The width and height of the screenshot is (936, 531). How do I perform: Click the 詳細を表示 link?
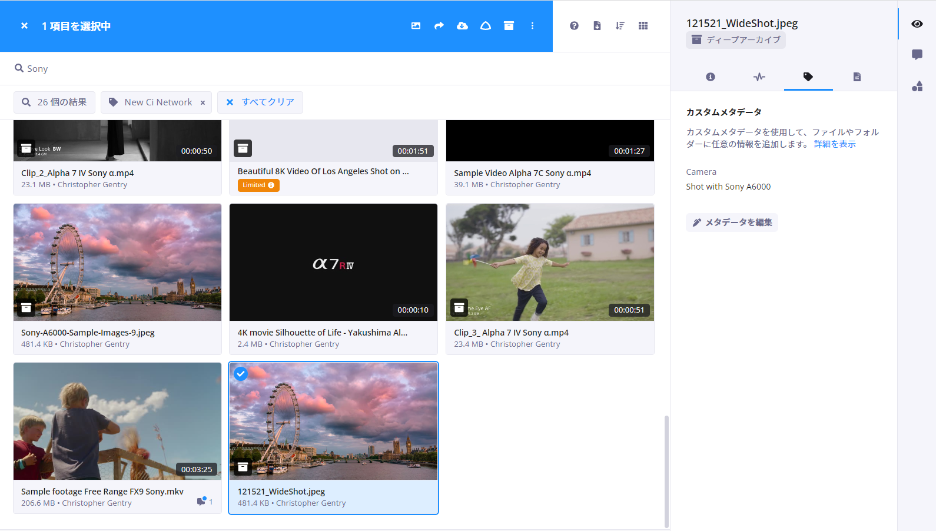tap(835, 144)
